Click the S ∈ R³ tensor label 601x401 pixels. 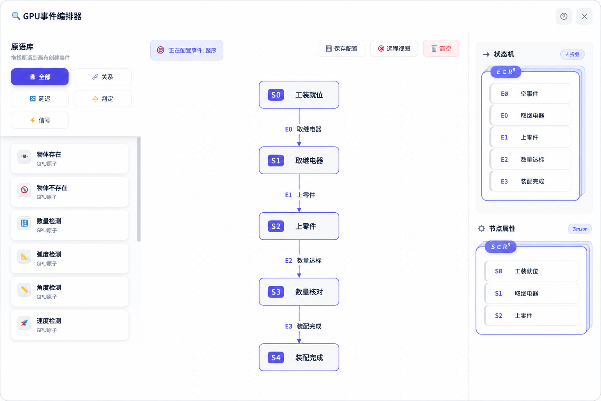(500, 247)
